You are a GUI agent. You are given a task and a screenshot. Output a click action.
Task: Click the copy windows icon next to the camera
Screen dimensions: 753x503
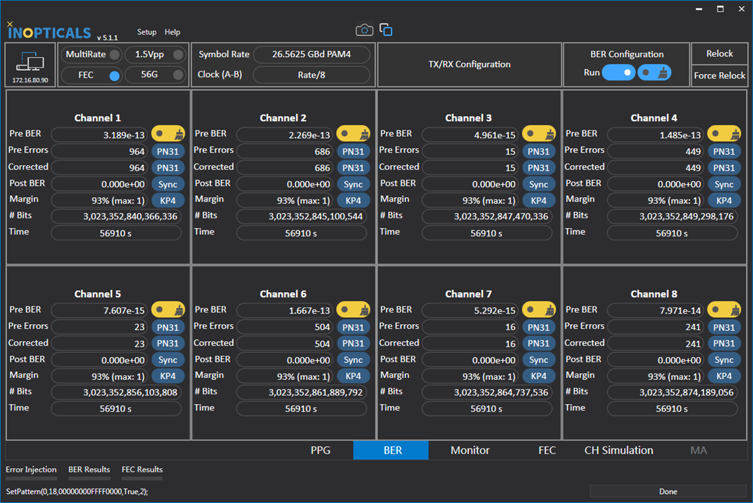click(386, 30)
